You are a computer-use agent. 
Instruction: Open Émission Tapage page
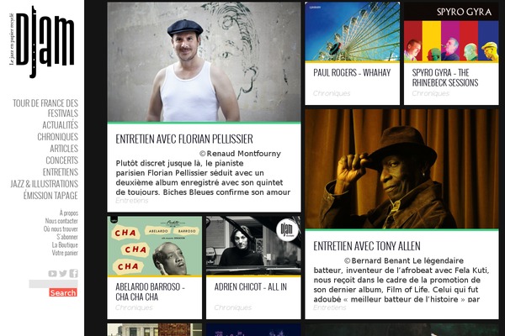pos(50,196)
